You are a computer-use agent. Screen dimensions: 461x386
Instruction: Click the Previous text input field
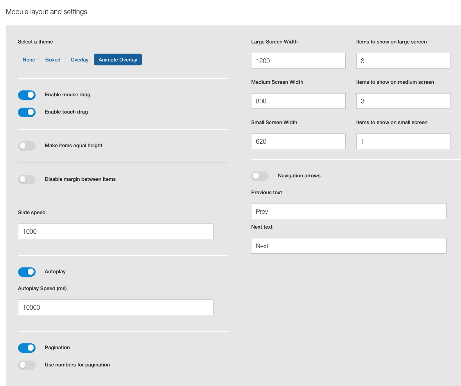click(x=349, y=211)
